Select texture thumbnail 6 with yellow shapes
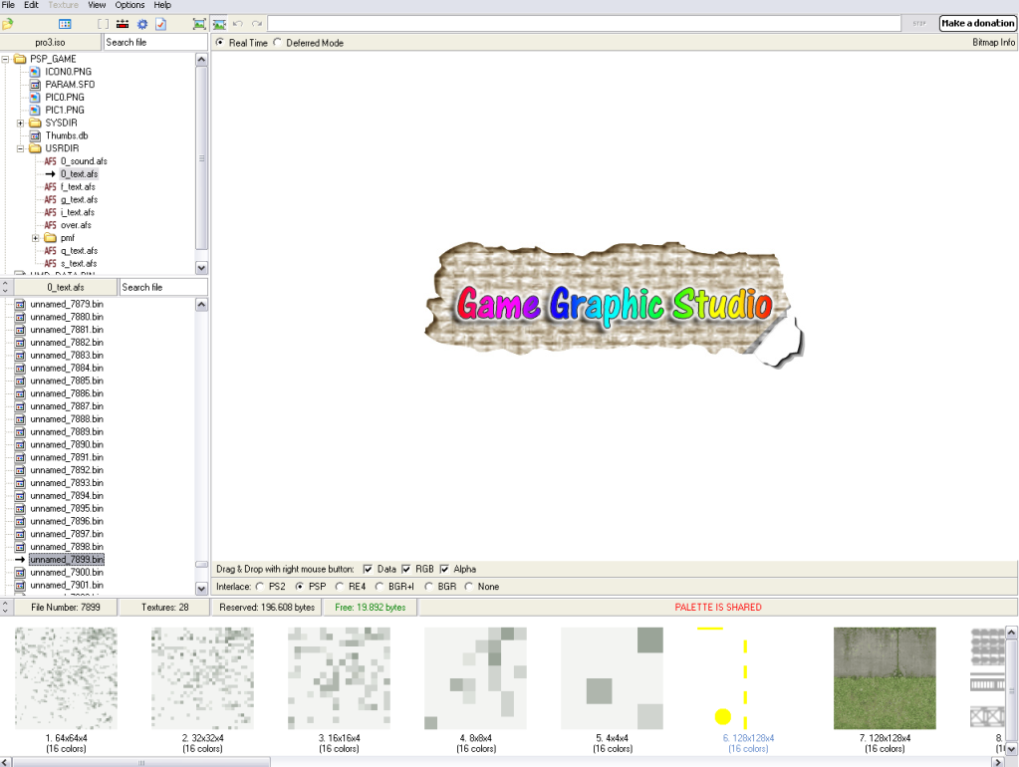1019x767 pixels. click(748, 678)
